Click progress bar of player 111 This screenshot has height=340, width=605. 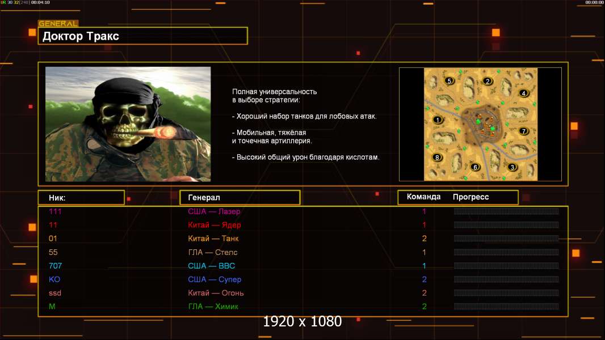pos(506,211)
